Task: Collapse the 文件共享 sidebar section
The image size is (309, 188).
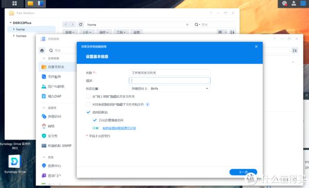Action: (44, 58)
